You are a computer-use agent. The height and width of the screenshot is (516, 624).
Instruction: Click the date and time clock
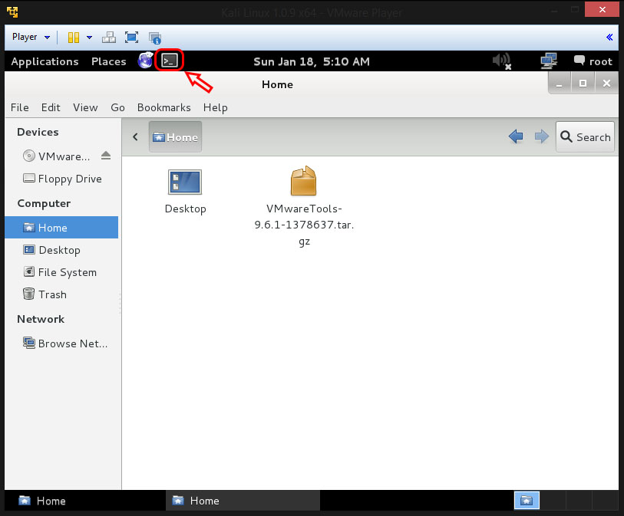(312, 61)
